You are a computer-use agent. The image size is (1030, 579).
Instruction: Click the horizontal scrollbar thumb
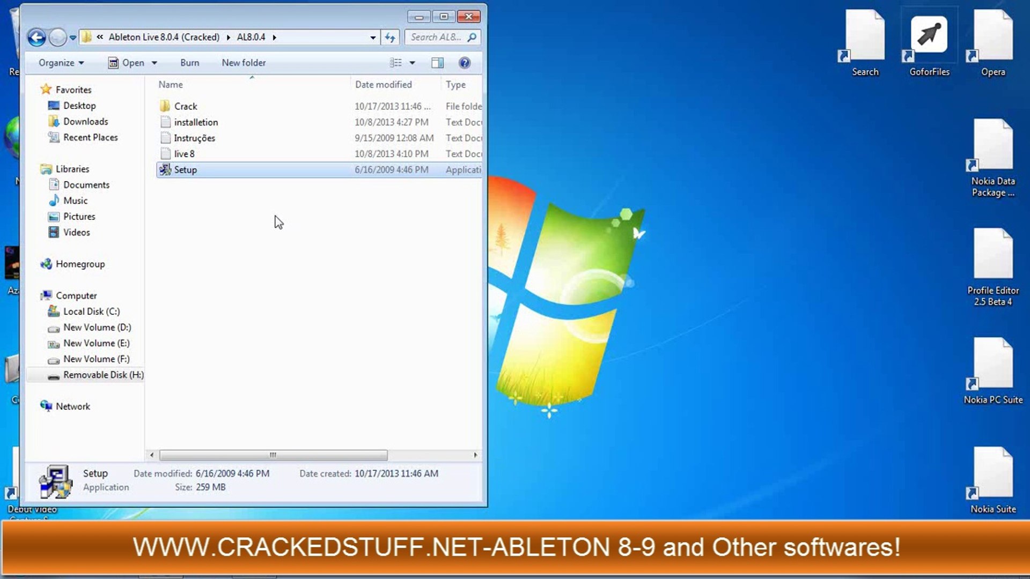pos(273,455)
